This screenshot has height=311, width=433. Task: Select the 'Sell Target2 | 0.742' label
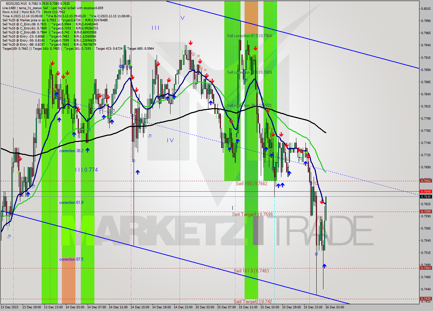point(252,302)
